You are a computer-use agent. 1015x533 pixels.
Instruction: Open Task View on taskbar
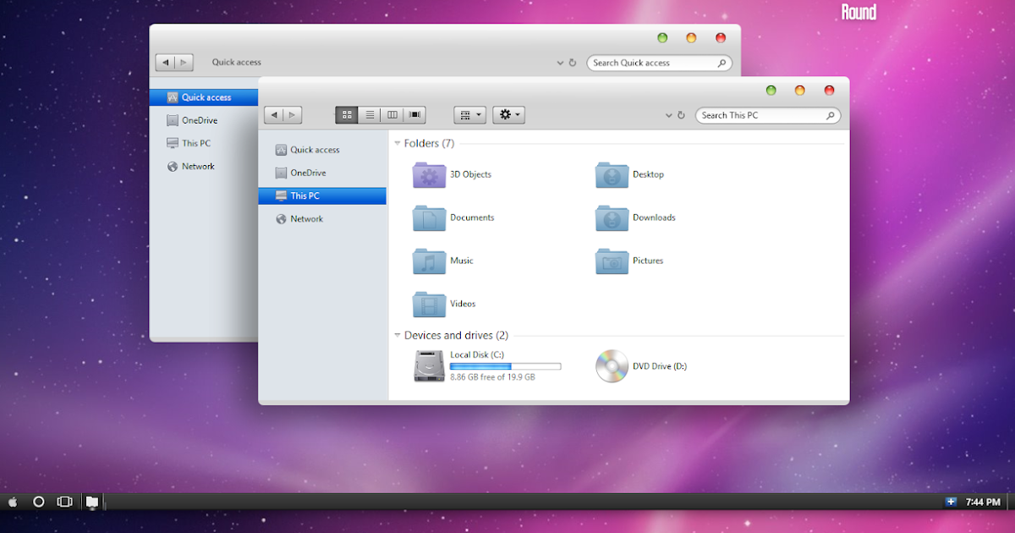pos(64,502)
